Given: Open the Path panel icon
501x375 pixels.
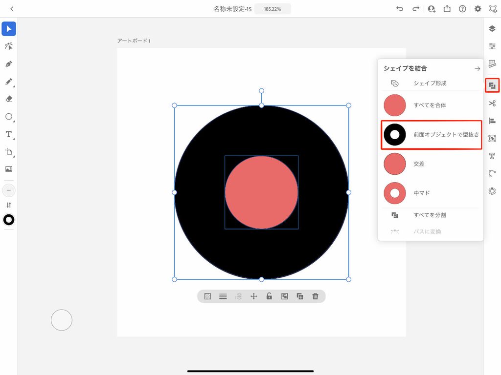Looking at the screenshot, I should (492, 173).
